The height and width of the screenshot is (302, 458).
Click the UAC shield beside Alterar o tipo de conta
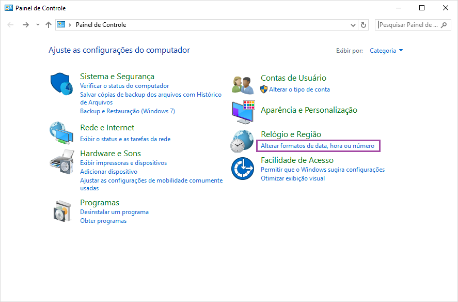[x=264, y=89]
